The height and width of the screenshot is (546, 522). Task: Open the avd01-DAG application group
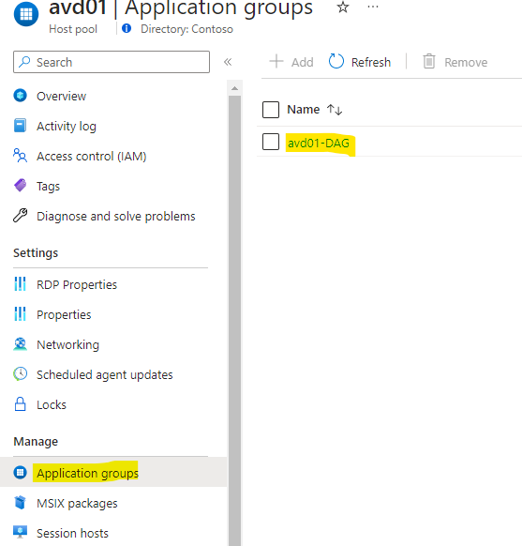click(x=319, y=144)
